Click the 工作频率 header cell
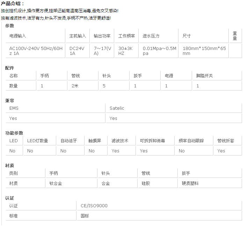Viewport: 249px width, 231px height. [126, 36]
